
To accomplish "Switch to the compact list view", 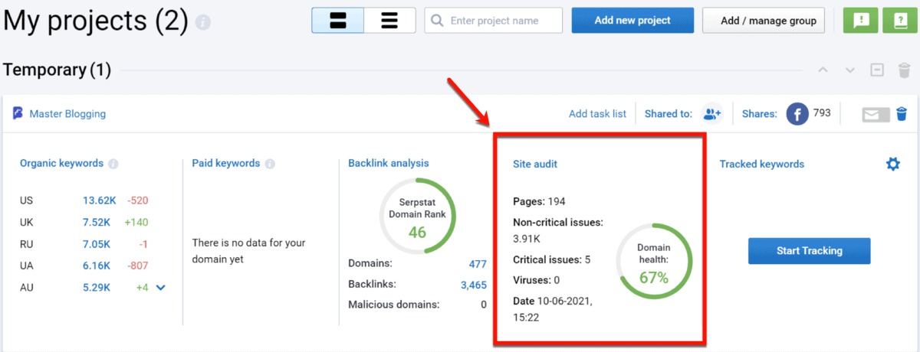I will click(389, 21).
